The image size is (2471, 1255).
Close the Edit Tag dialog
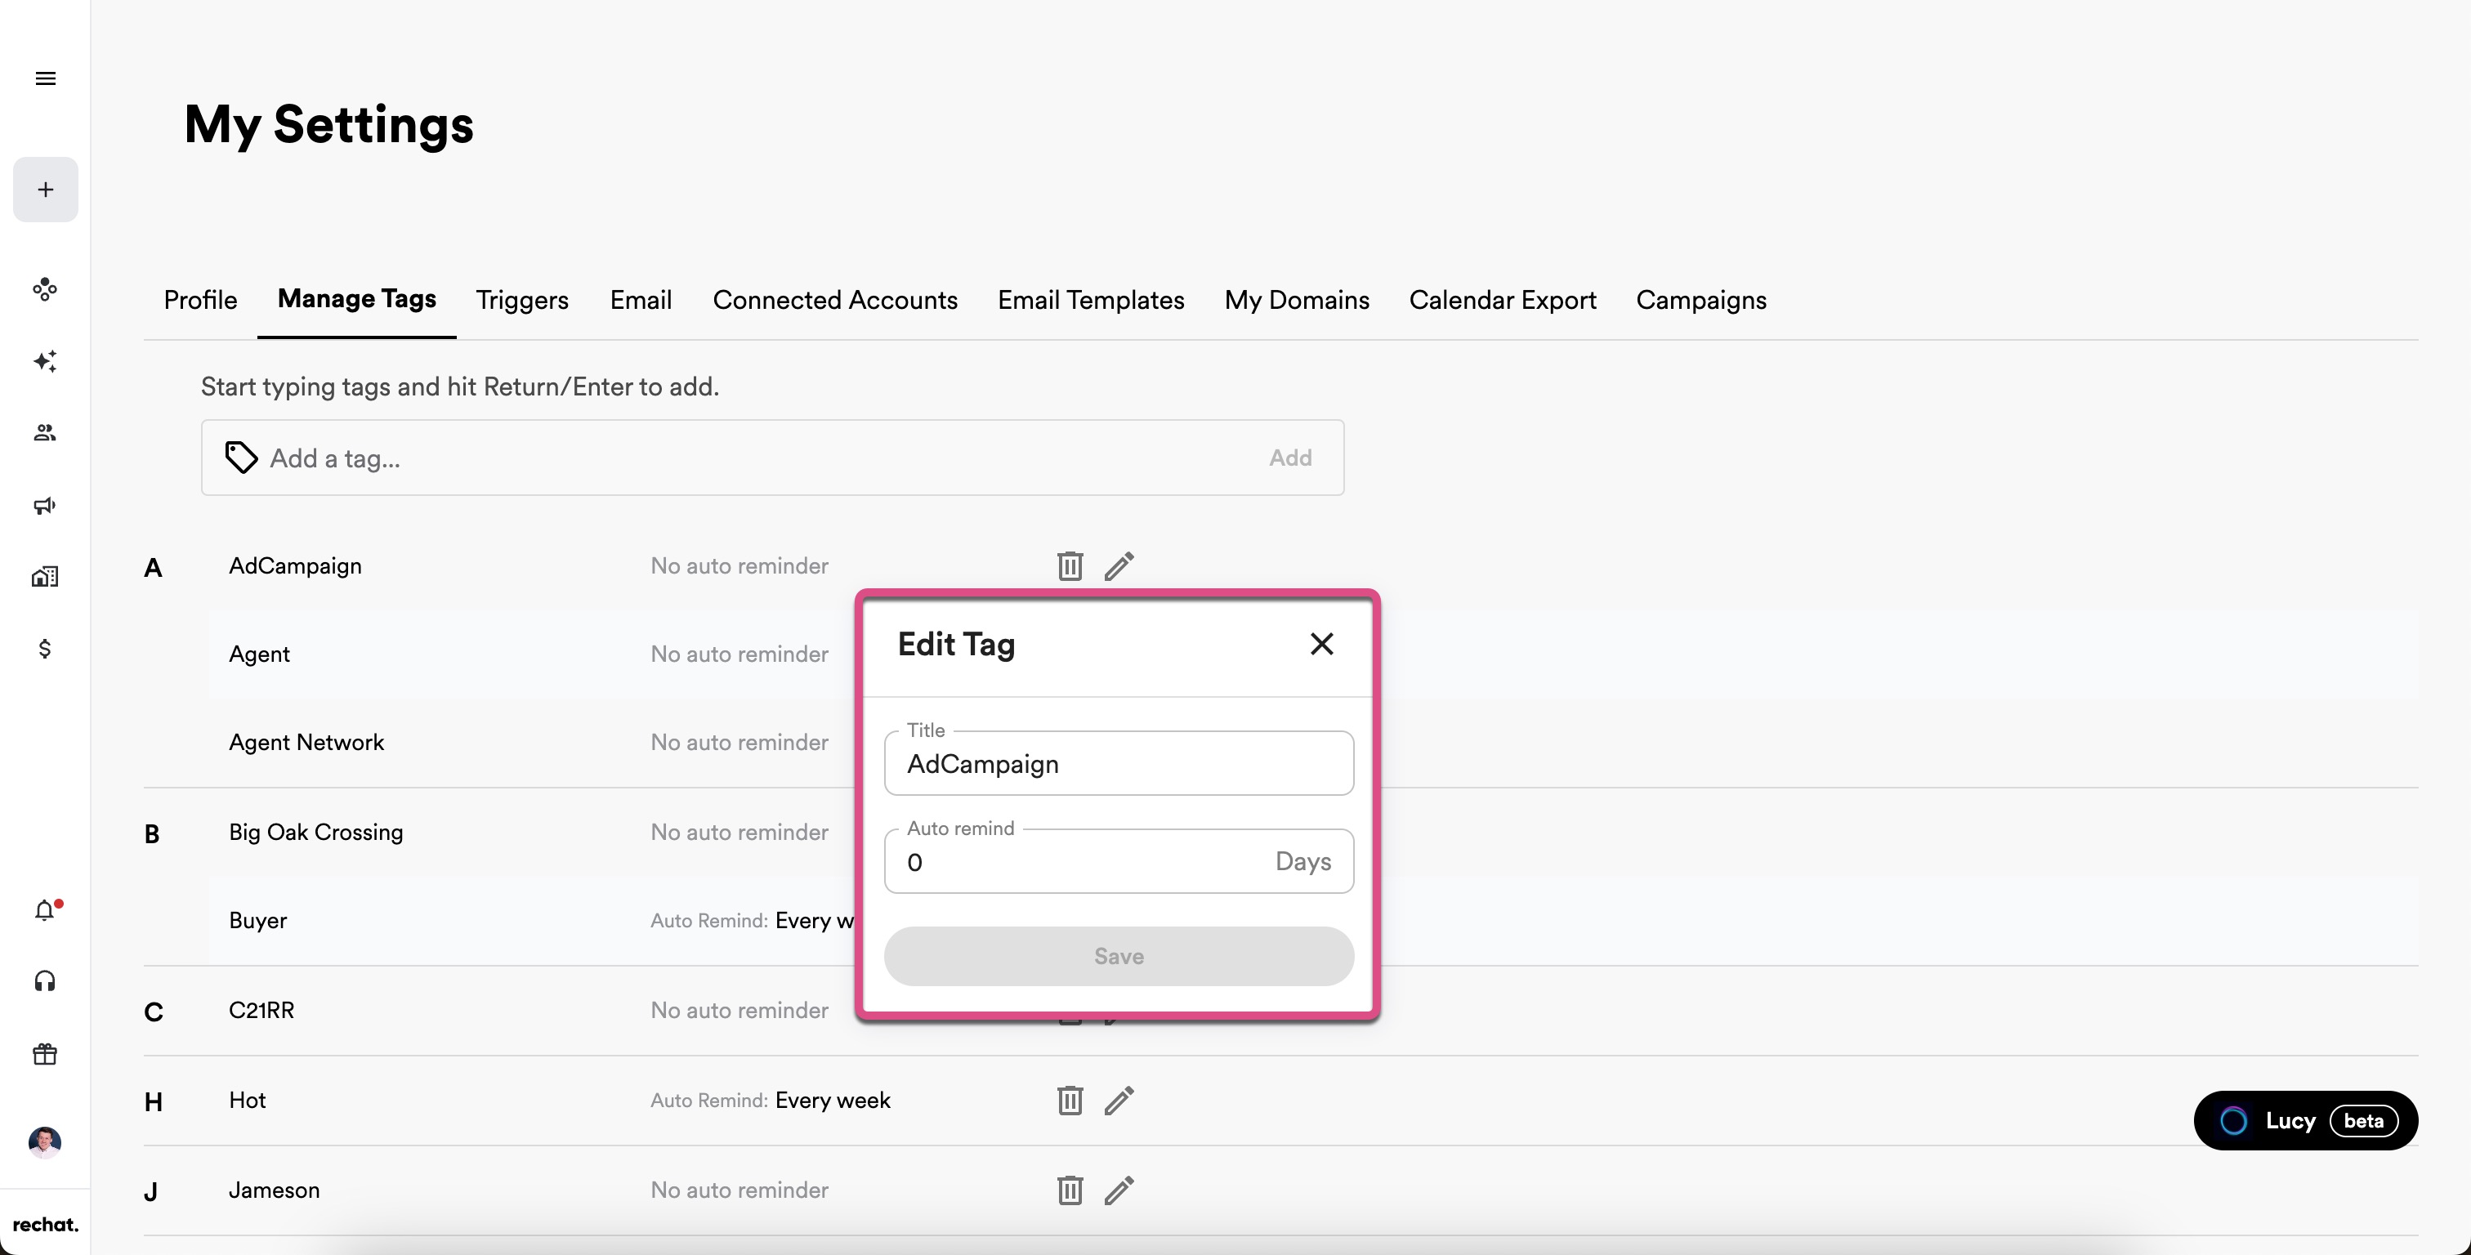click(1320, 644)
